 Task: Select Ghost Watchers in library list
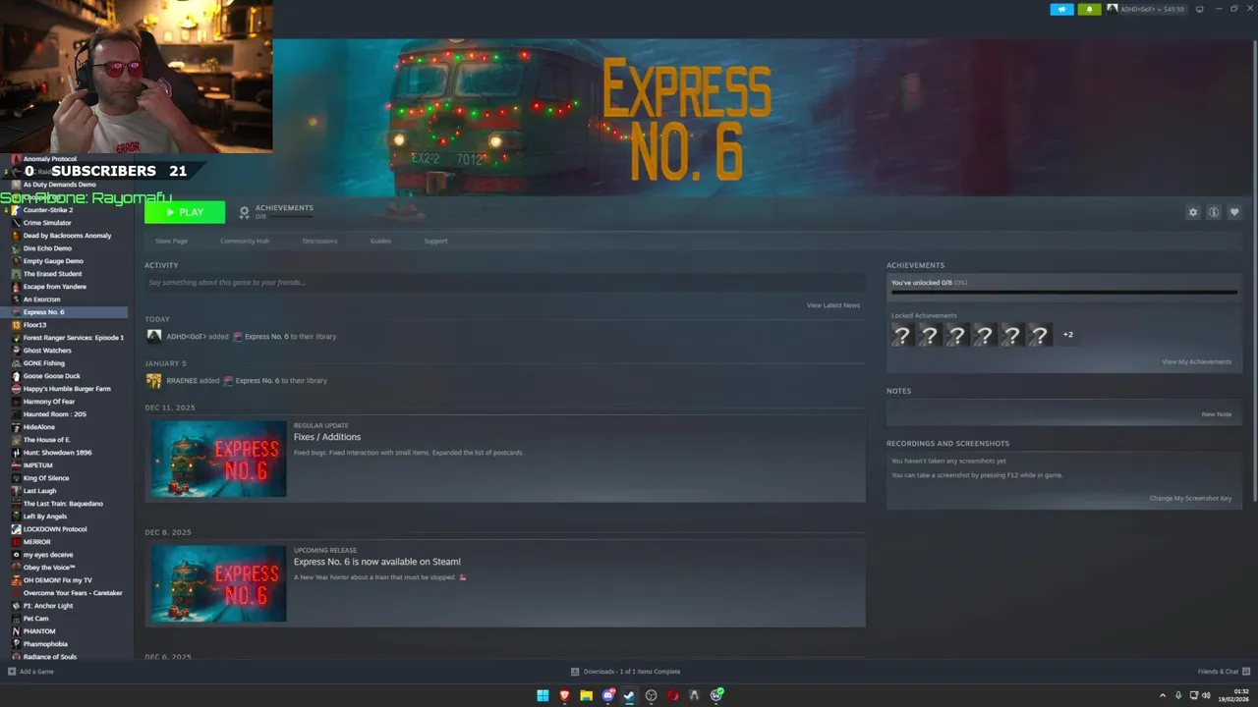(x=47, y=351)
